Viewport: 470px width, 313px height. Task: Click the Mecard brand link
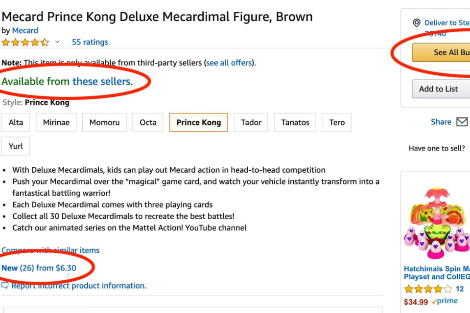[x=25, y=30]
